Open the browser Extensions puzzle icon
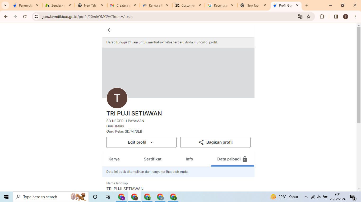The width and height of the screenshot is (361, 202). click(322, 17)
